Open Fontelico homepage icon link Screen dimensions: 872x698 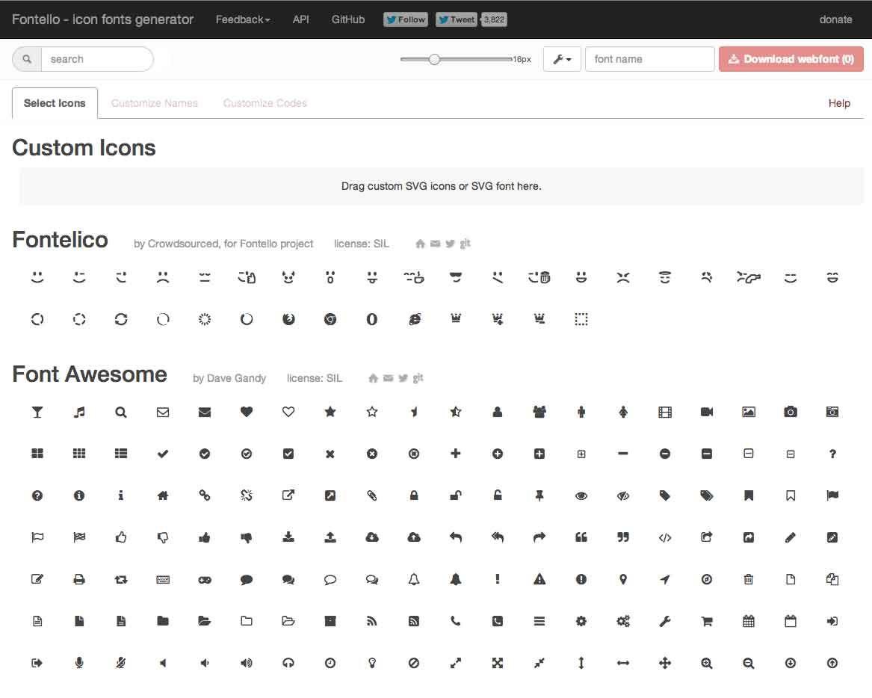[421, 244]
